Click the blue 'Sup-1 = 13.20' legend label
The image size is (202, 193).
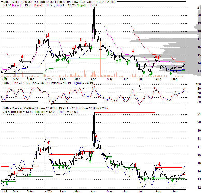[x=66, y=5]
